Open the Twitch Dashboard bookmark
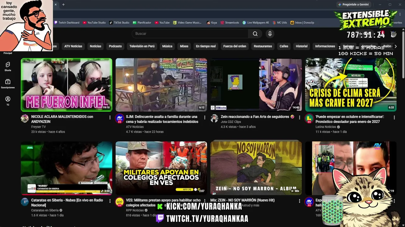 [x=67, y=23]
